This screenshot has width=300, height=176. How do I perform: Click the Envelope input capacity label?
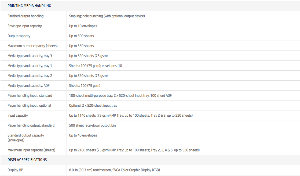25,26
